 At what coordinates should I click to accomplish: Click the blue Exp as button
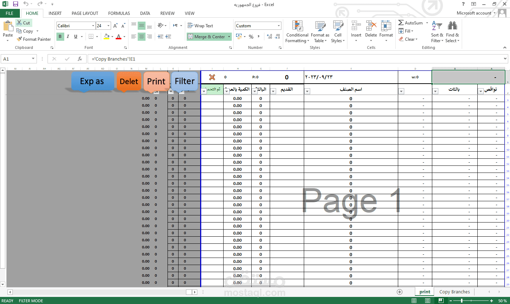pyautogui.click(x=92, y=81)
